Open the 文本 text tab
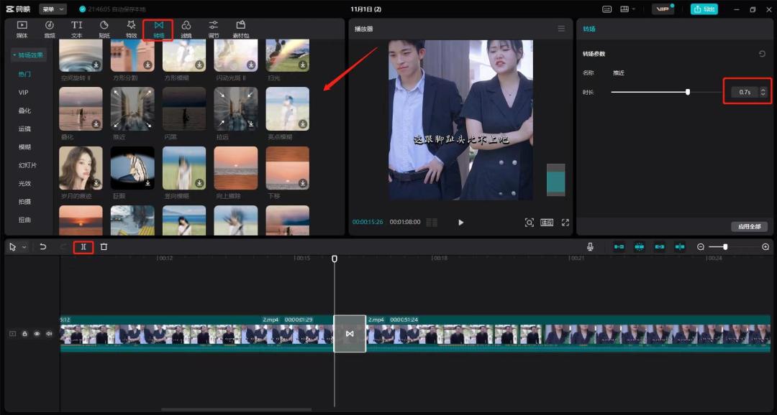The image size is (777, 415). [x=77, y=29]
